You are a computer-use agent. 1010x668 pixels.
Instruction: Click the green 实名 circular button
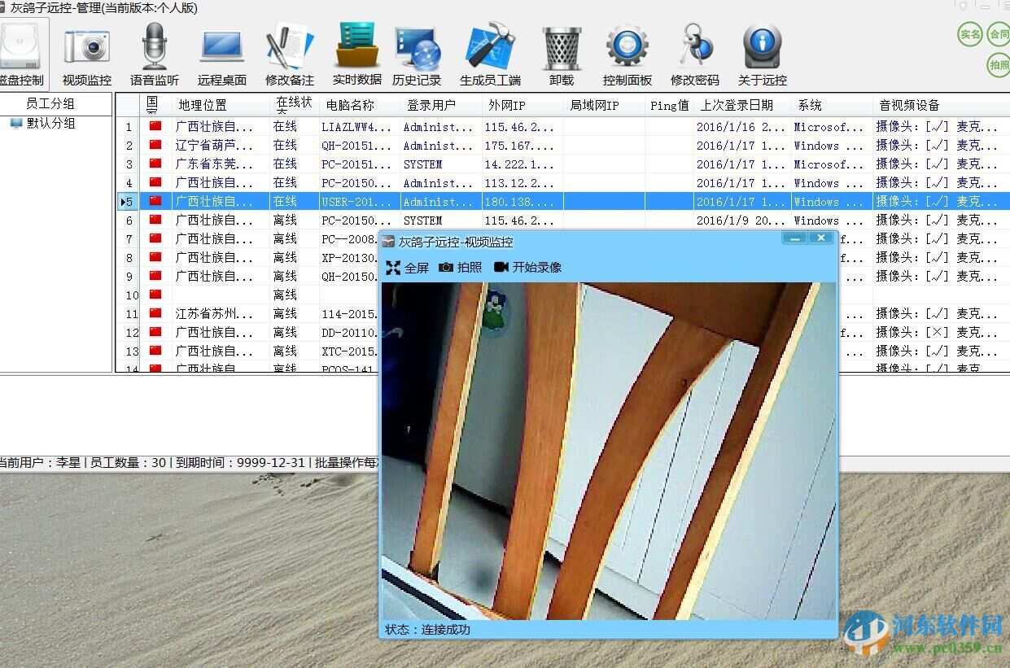click(968, 35)
